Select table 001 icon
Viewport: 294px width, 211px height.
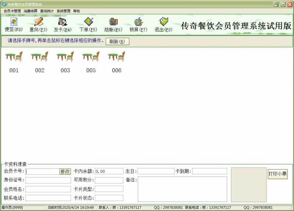[14, 57]
